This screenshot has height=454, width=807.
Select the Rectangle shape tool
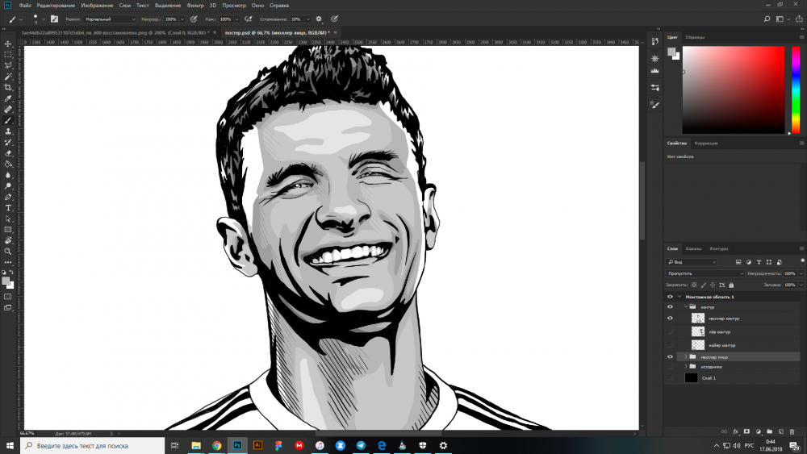8,230
